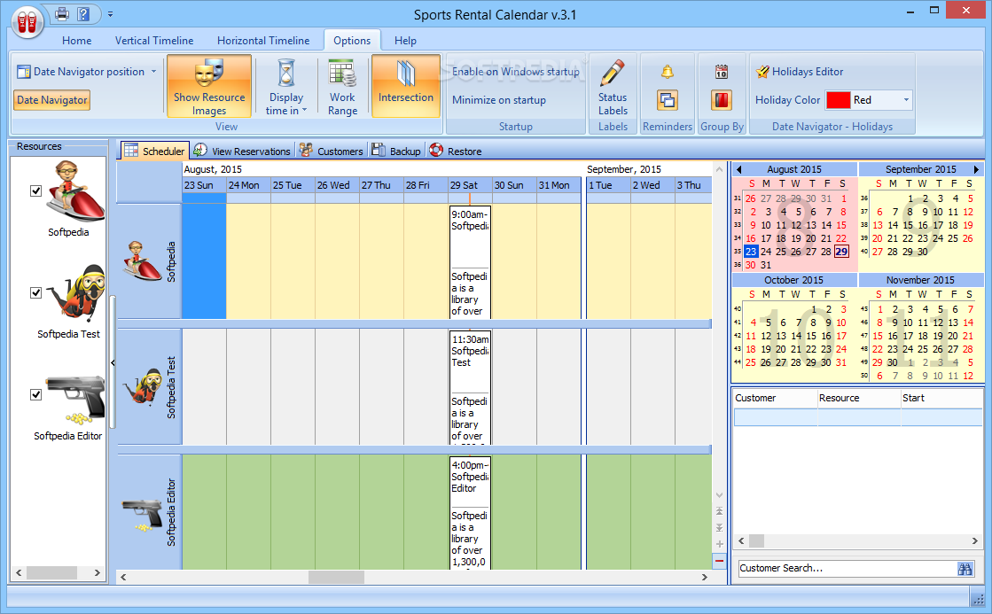
Task: Sort by Start column header
Action: coord(941,398)
